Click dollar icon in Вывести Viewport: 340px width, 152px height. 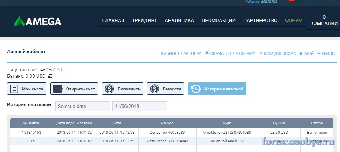pyautogui.click(x=154, y=89)
